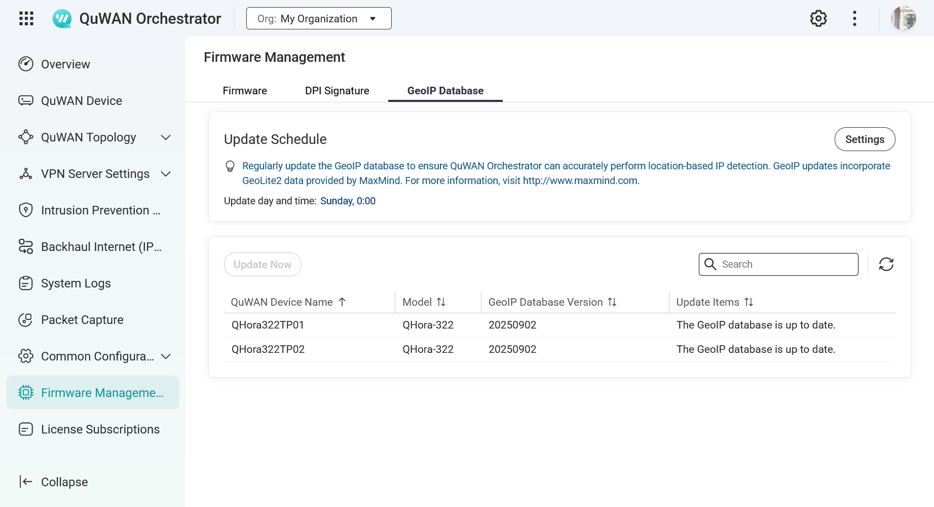Click the Update Schedule Settings button

click(864, 139)
